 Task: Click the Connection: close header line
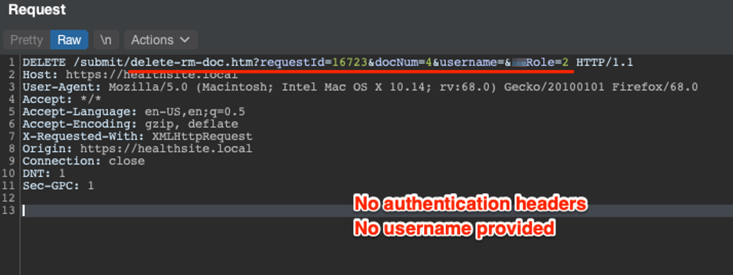[x=84, y=161]
